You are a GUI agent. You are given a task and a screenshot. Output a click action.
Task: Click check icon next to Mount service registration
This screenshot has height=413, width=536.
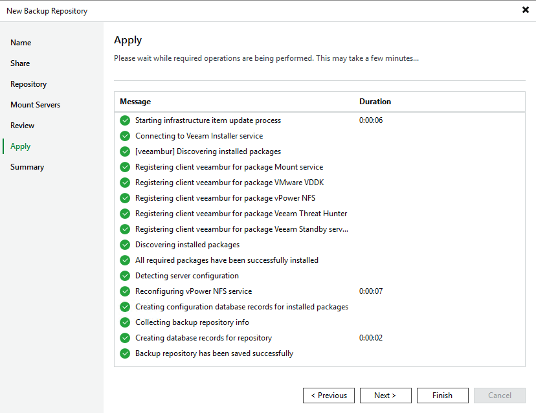click(125, 167)
